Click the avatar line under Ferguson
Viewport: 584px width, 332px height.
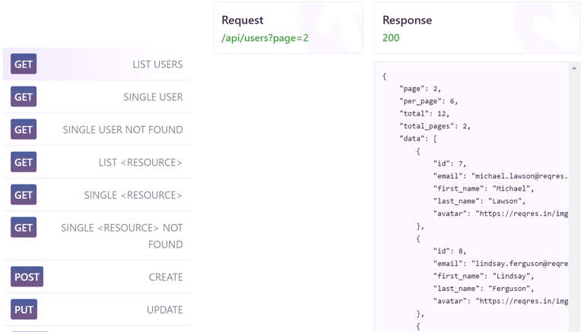tap(500, 301)
